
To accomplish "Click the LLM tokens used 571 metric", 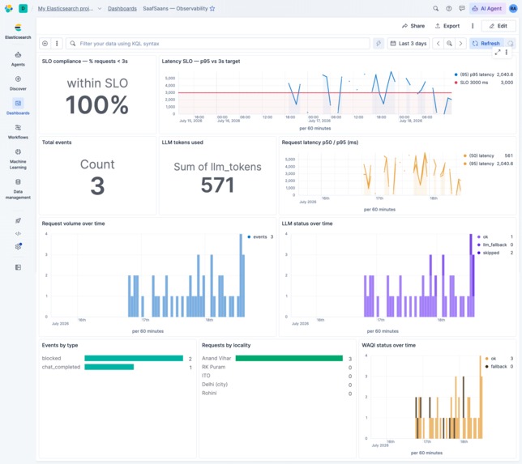I will pyautogui.click(x=217, y=185).
